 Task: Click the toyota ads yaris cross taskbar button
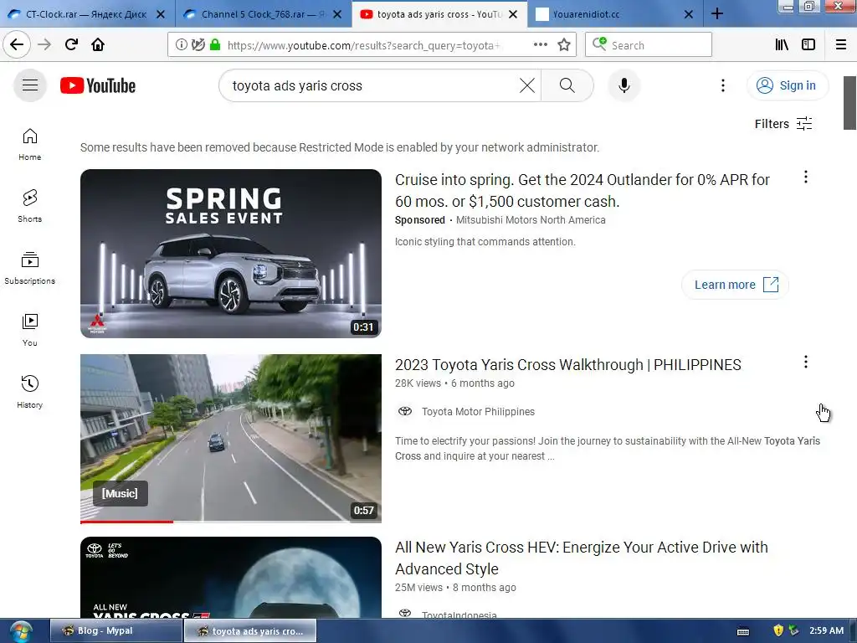point(250,630)
